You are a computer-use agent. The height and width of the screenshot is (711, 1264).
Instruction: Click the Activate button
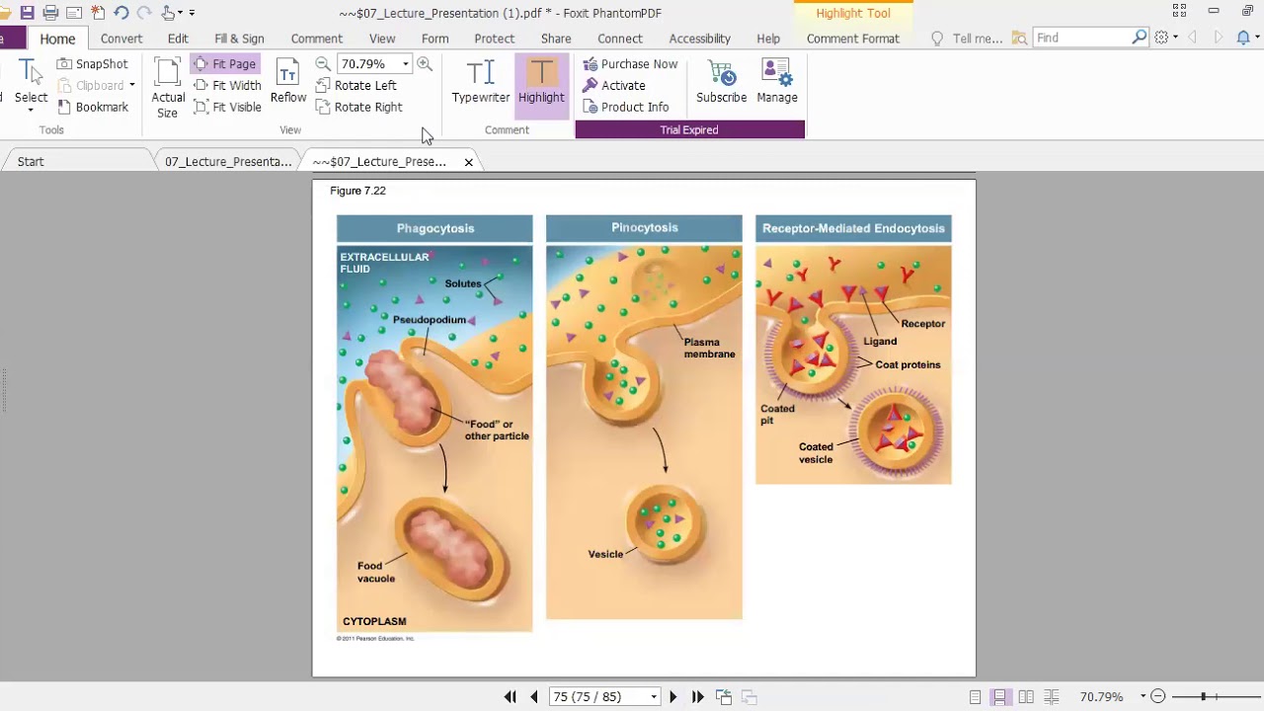(x=614, y=86)
